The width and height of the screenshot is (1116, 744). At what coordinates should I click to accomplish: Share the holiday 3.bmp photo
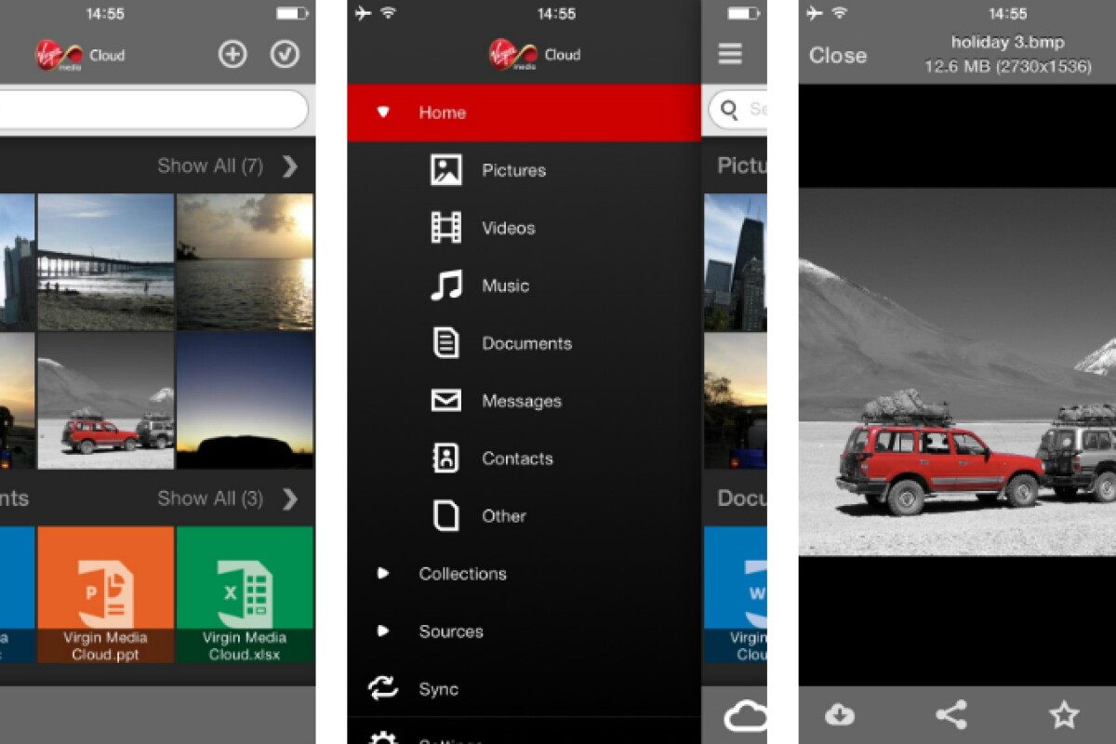pyautogui.click(x=950, y=715)
